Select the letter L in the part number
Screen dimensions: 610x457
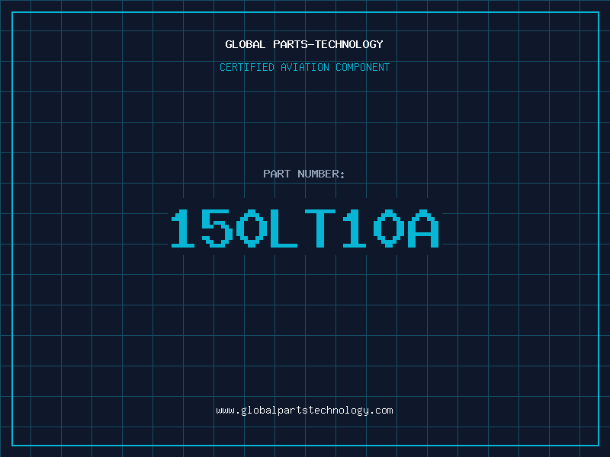point(287,228)
